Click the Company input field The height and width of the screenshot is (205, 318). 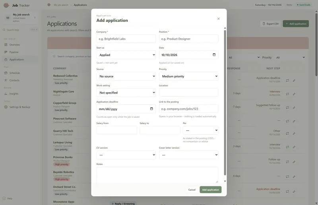click(x=126, y=39)
